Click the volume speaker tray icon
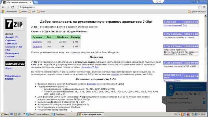208x117 pixels. click(199, 114)
